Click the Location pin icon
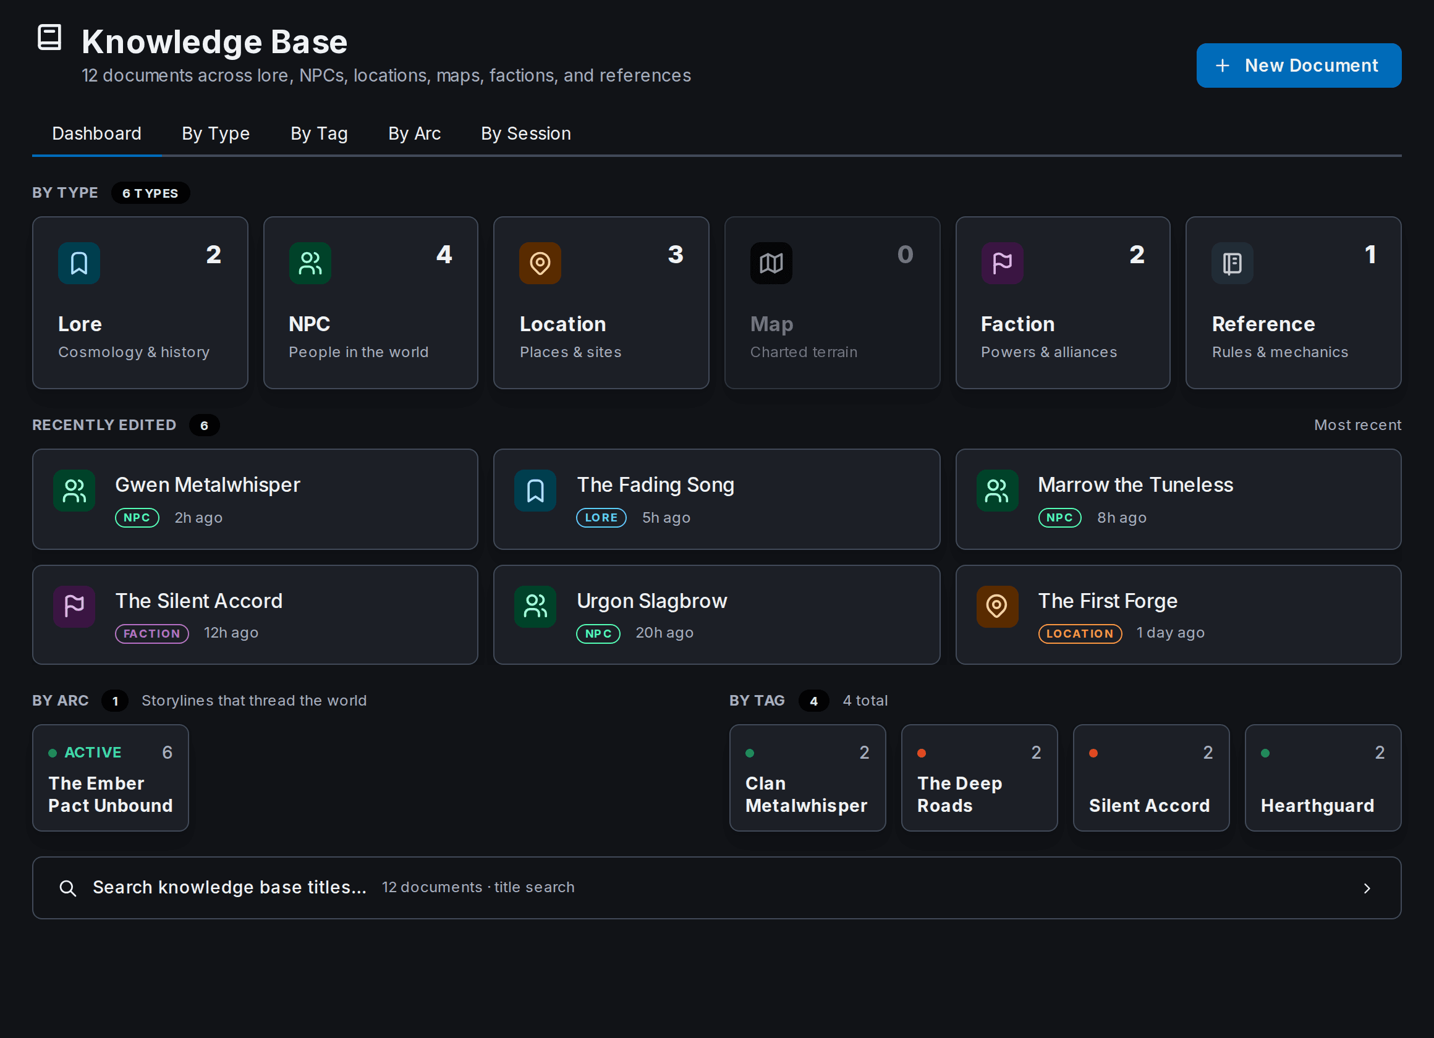This screenshot has height=1038, width=1434. [540, 263]
